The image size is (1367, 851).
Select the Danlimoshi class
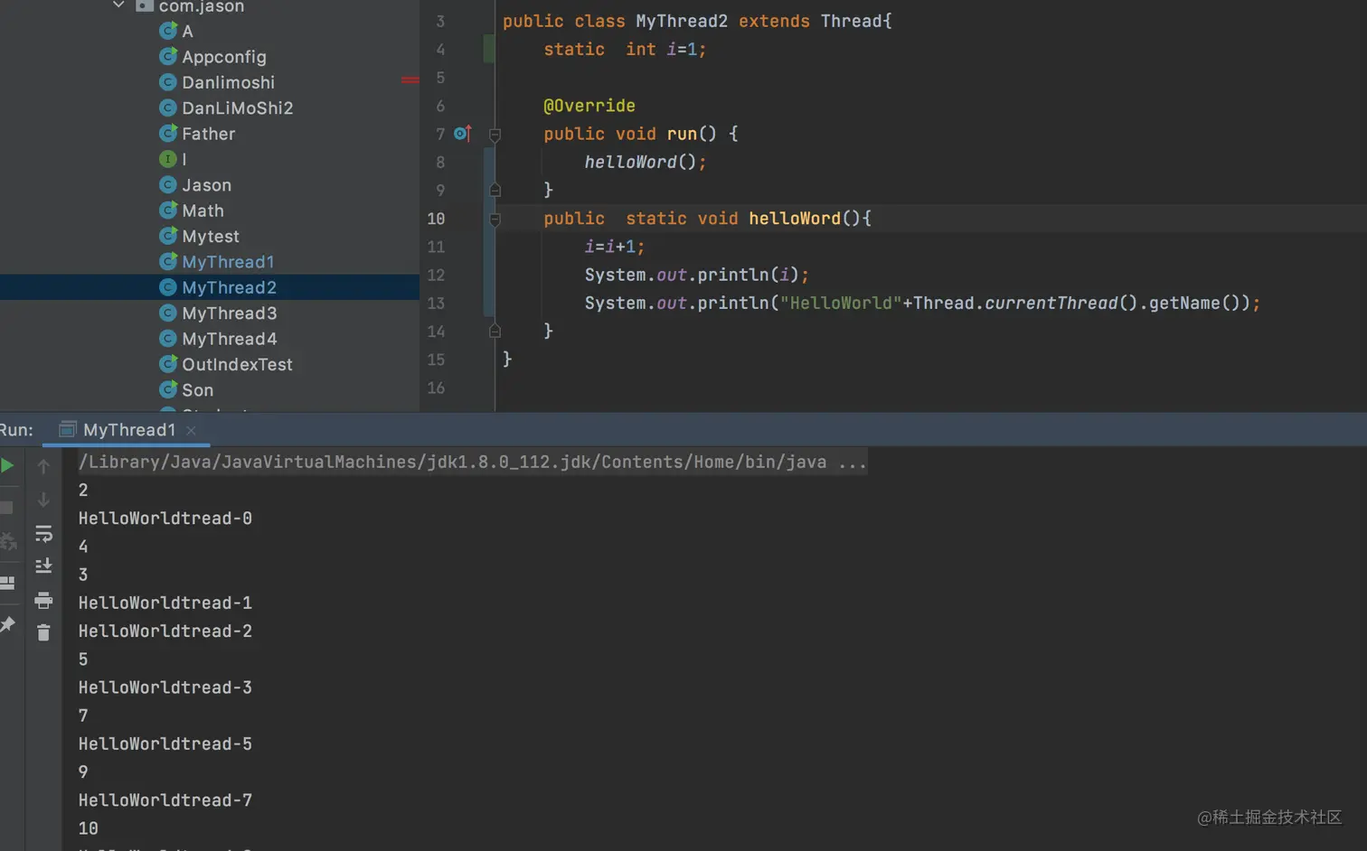click(228, 82)
